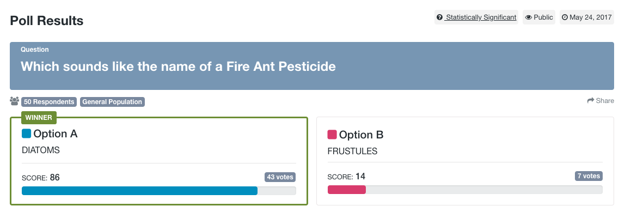This screenshot has width=625, height=218.
Task: Click the eye icon next to Public
Action: tap(529, 17)
